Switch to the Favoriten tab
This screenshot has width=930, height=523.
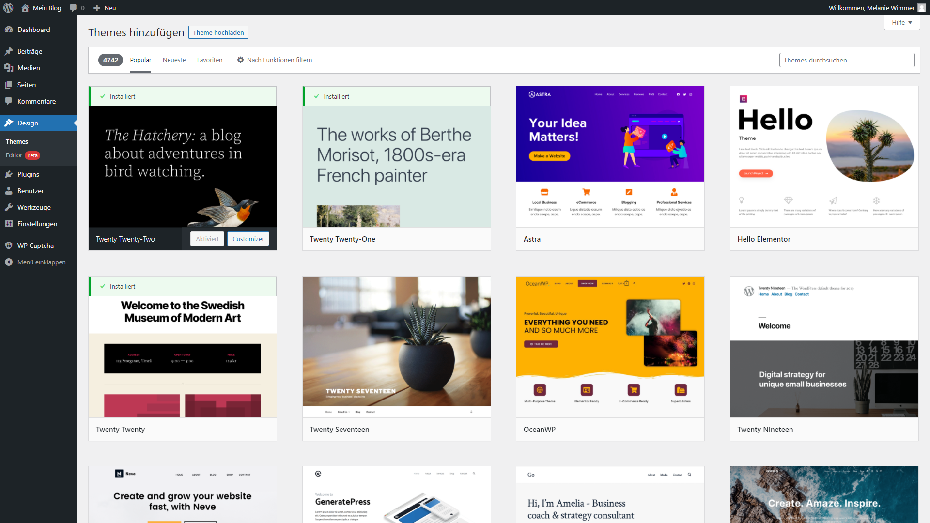tap(210, 60)
